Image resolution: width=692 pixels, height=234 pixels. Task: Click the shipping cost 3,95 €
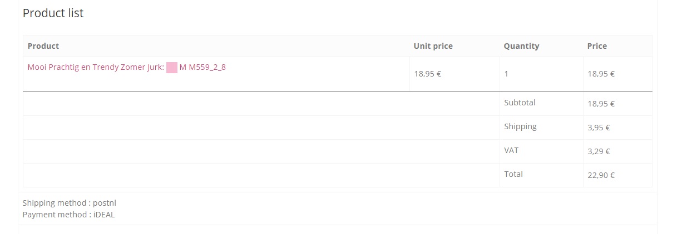coord(599,127)
